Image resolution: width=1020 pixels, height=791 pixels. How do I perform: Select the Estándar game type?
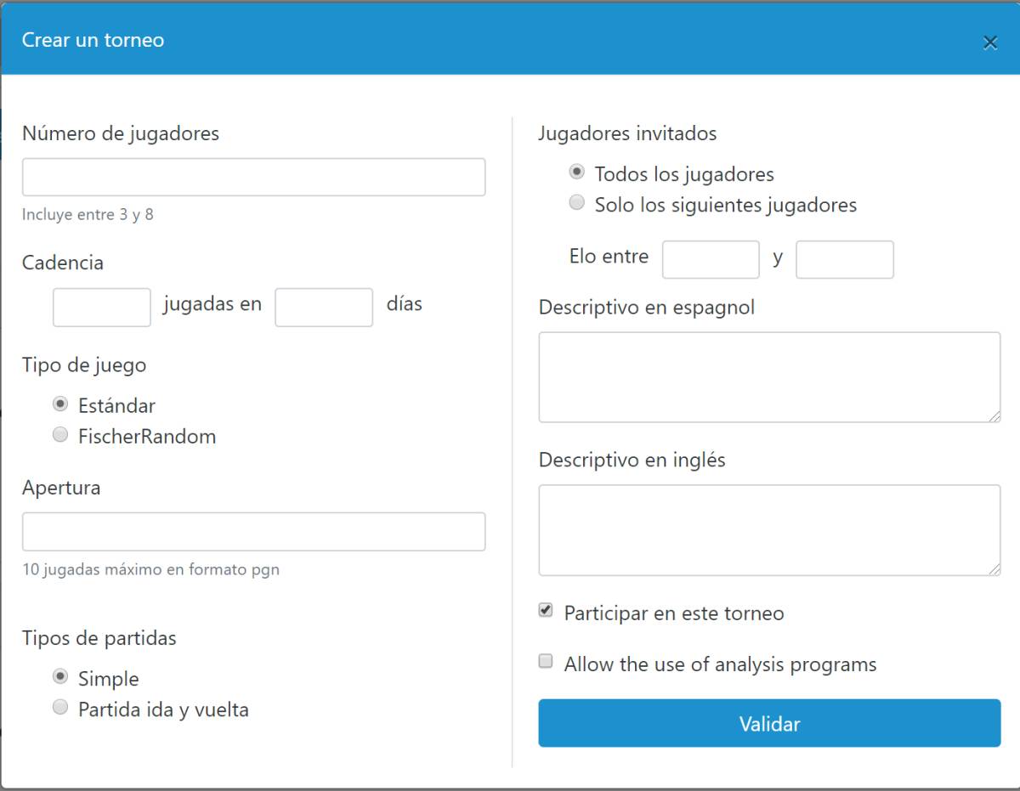coord(60,404)
